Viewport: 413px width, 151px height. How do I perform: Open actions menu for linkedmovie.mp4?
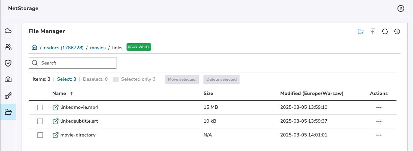point(379,107)
